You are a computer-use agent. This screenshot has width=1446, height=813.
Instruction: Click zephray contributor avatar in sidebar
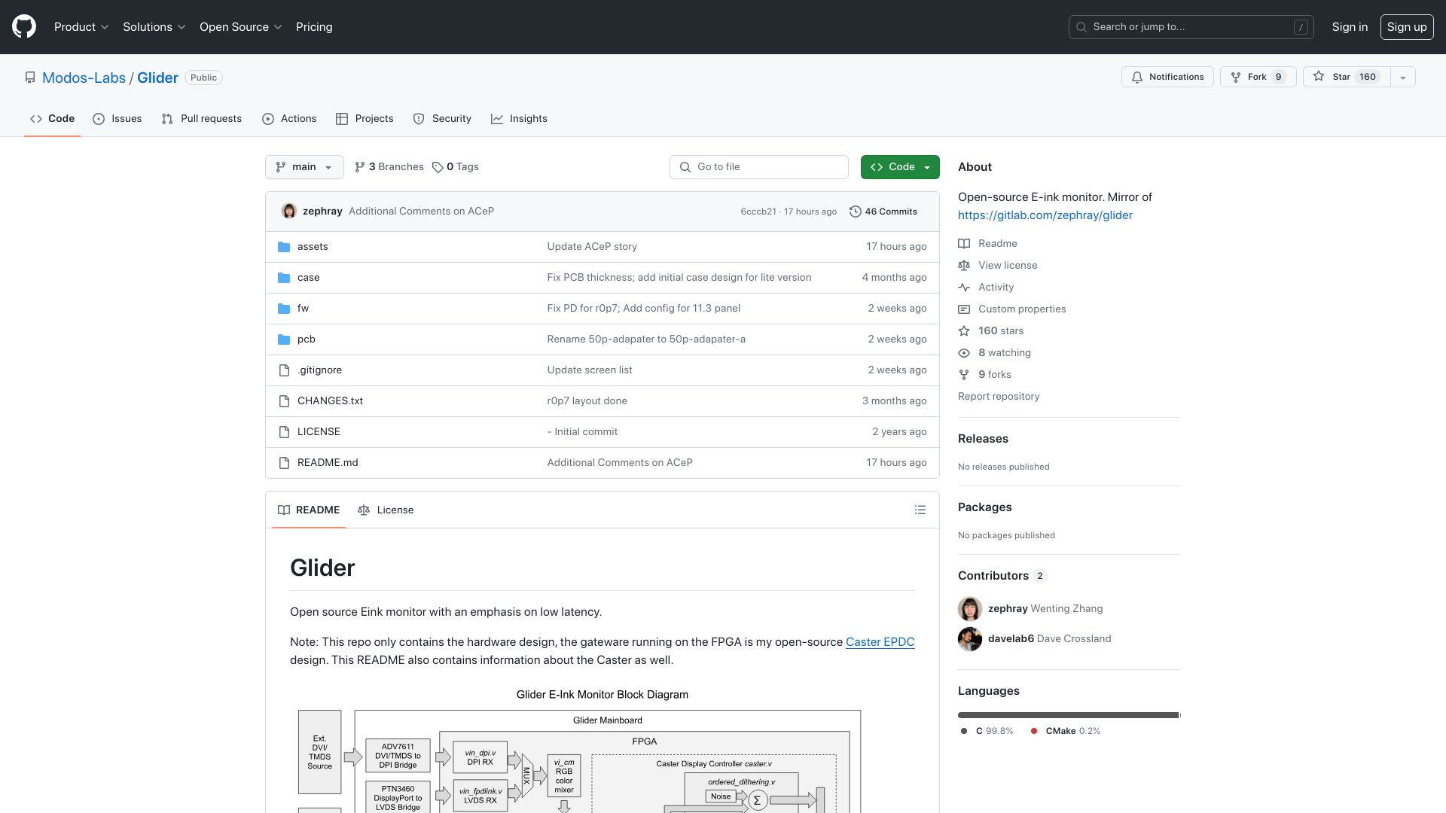(x=970, y=609)
